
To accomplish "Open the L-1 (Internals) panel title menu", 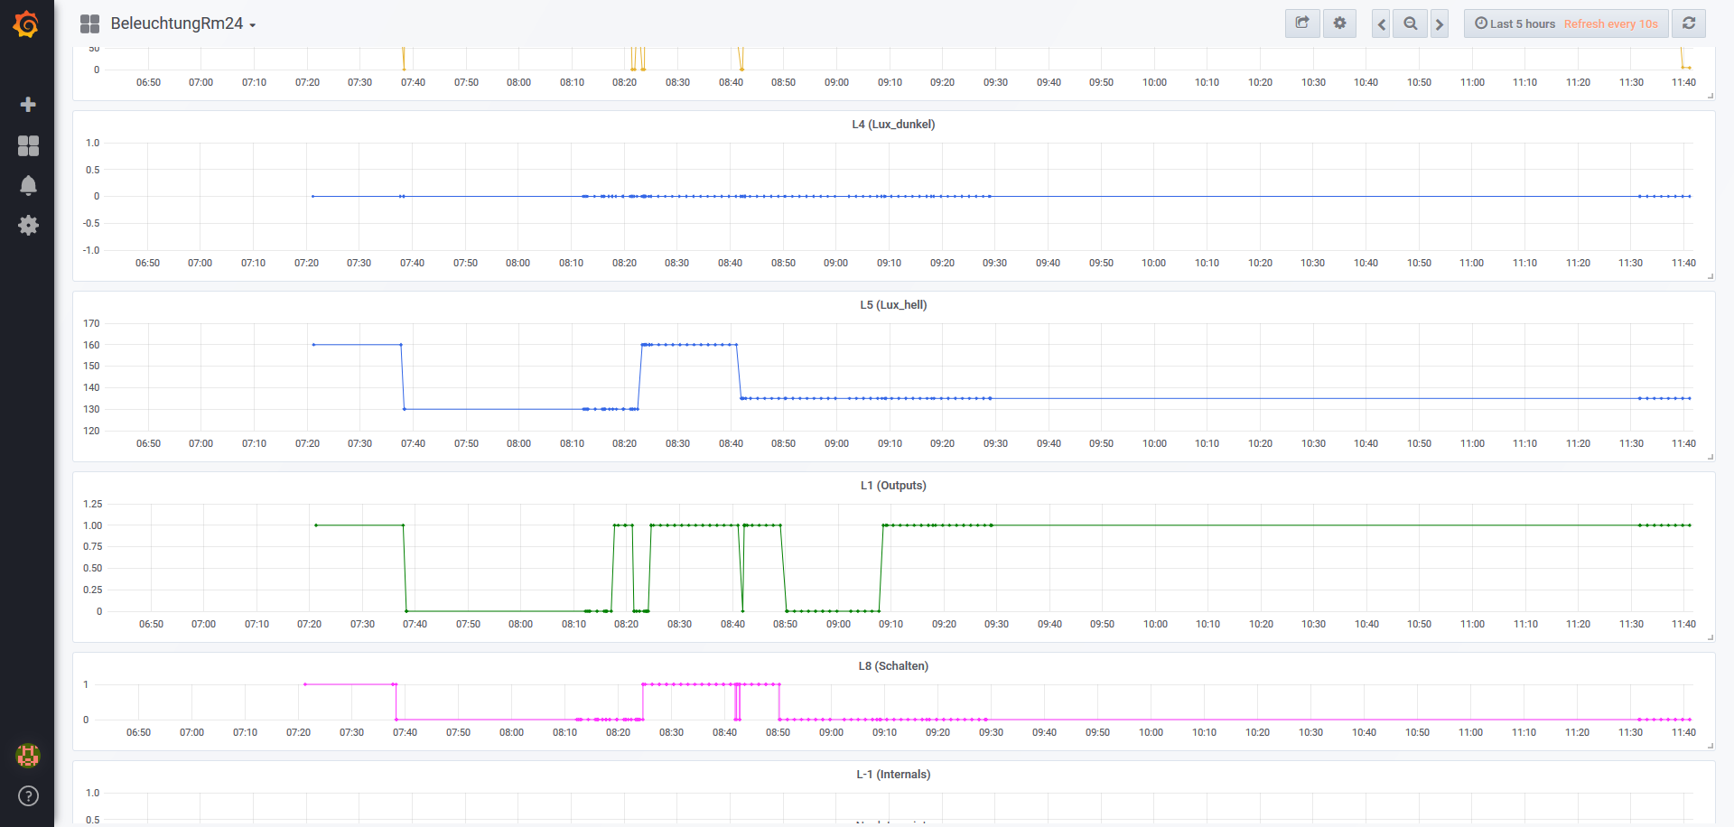I will 893,775.
